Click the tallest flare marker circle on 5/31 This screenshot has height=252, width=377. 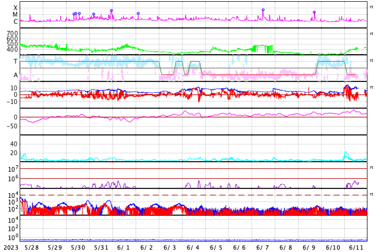(111, 10)
